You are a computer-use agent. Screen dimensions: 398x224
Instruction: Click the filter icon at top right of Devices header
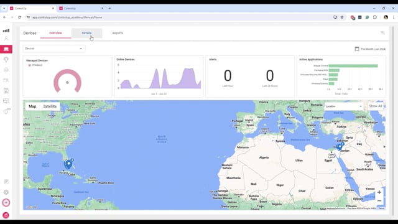(383, 33)
